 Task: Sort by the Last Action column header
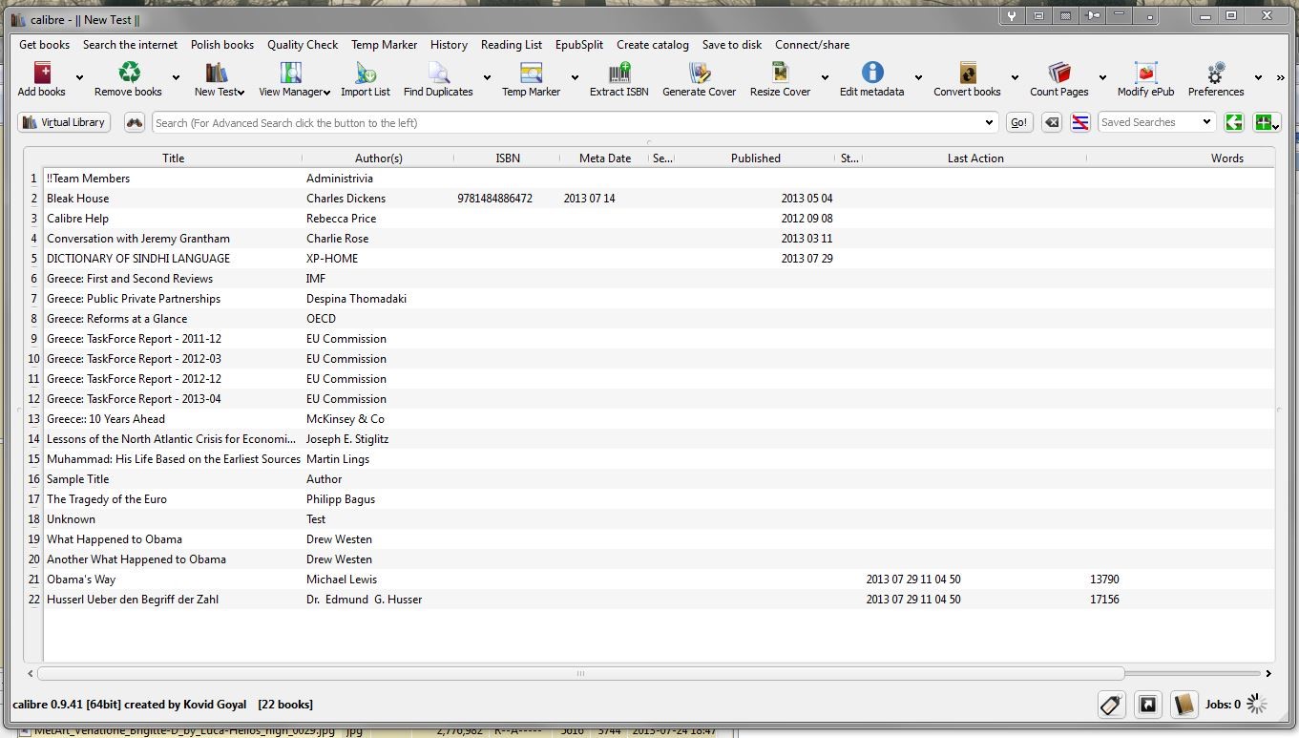click(x=974, y=158)
